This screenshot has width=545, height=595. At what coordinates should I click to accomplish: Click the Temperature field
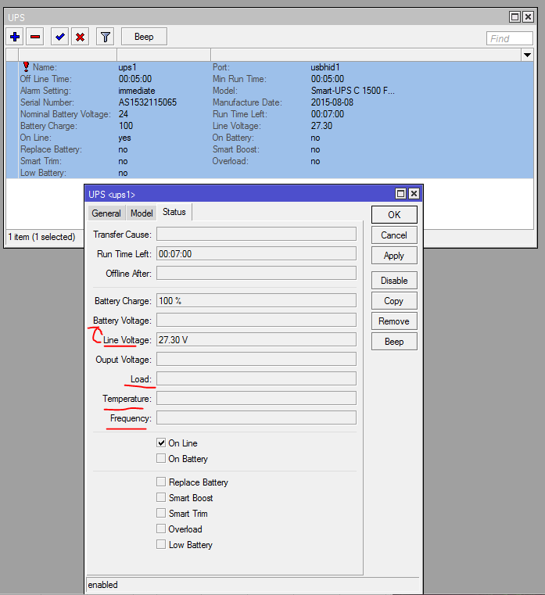pos(256,399)
